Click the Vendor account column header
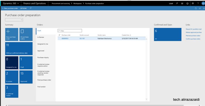The height and width of the screenshot is (106, 205). click(x=84, y=35)
